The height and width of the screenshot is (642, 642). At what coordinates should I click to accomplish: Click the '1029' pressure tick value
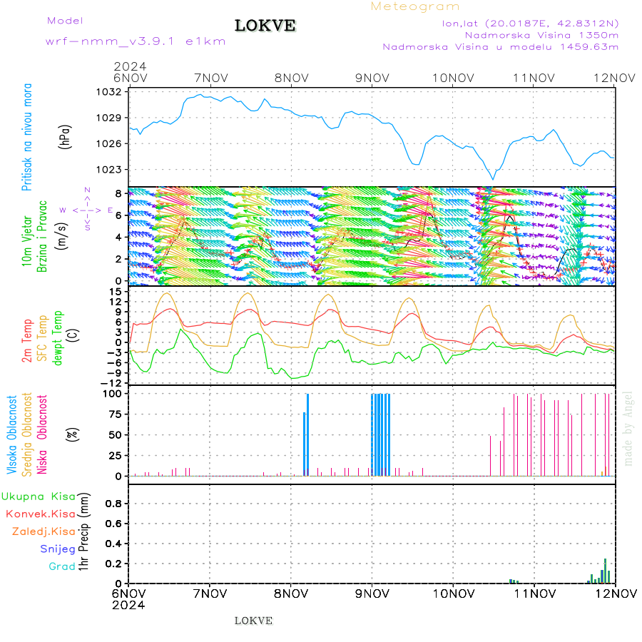[109, 118]
